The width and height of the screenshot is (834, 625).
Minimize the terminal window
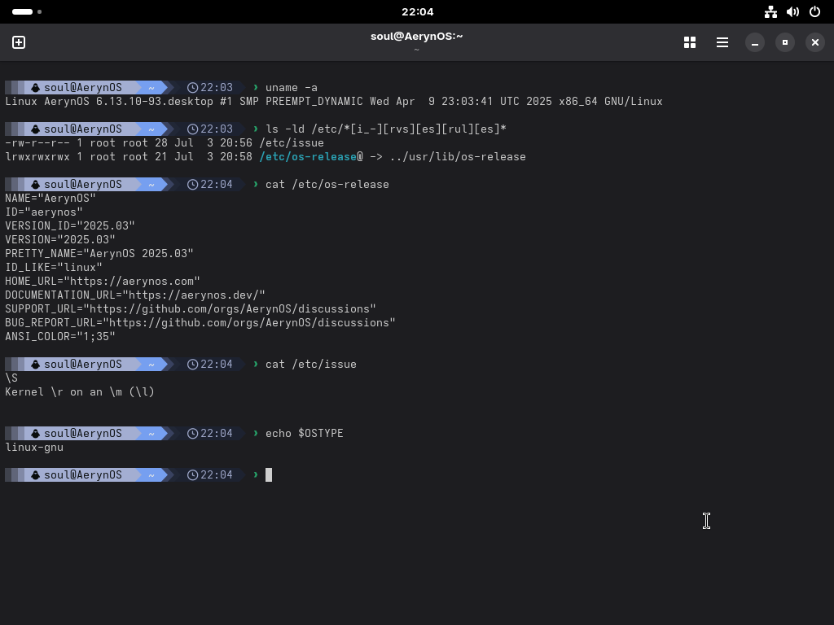[755, 42]
